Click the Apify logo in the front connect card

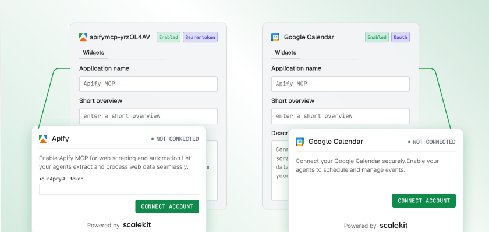click(x=43, y=139)
